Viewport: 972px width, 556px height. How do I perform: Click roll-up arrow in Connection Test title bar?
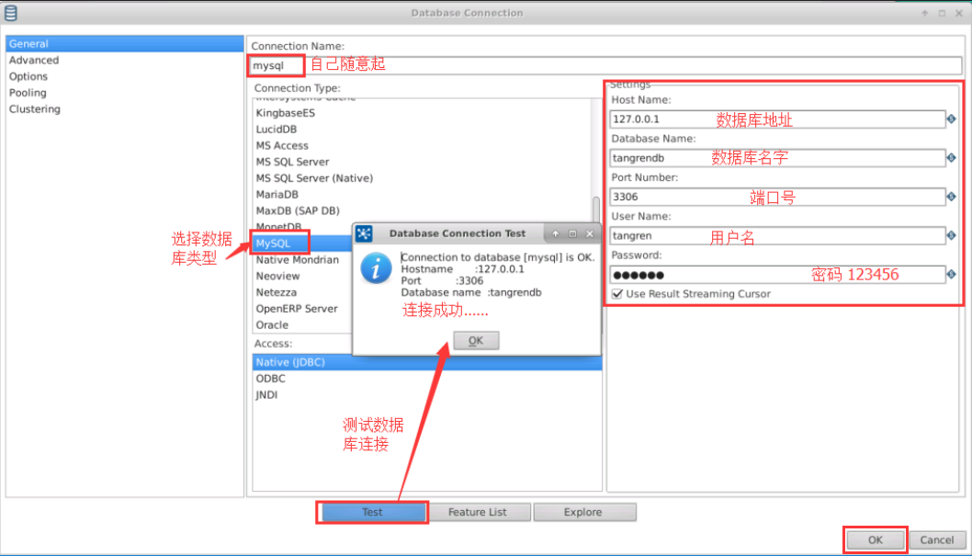[556, 233]
